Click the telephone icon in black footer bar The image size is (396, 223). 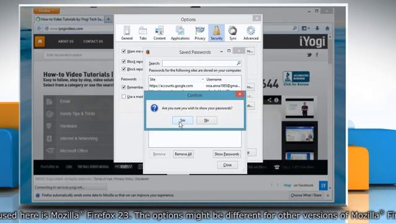coord(277,167)
